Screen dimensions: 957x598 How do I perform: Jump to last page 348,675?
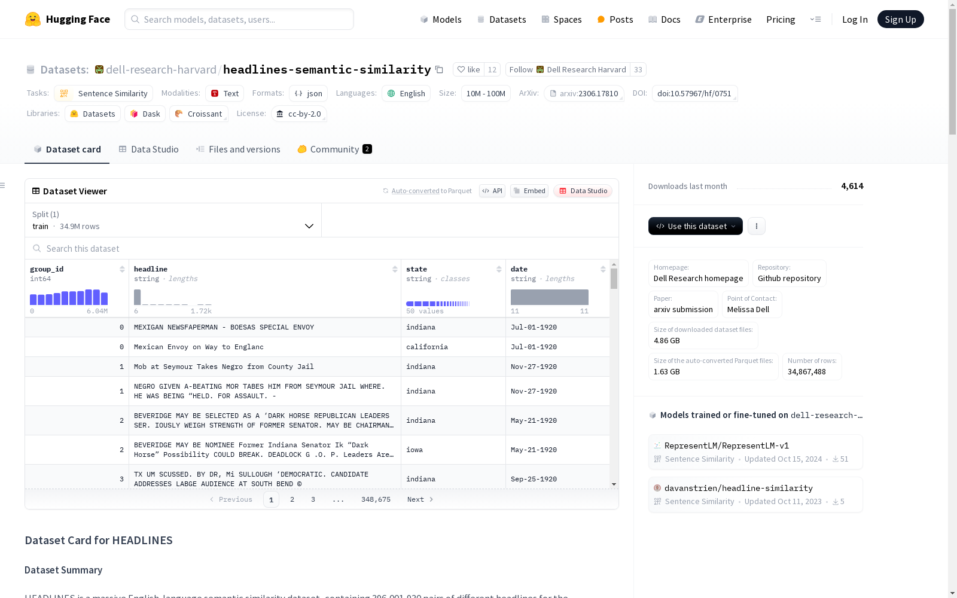tap(376, 499)
